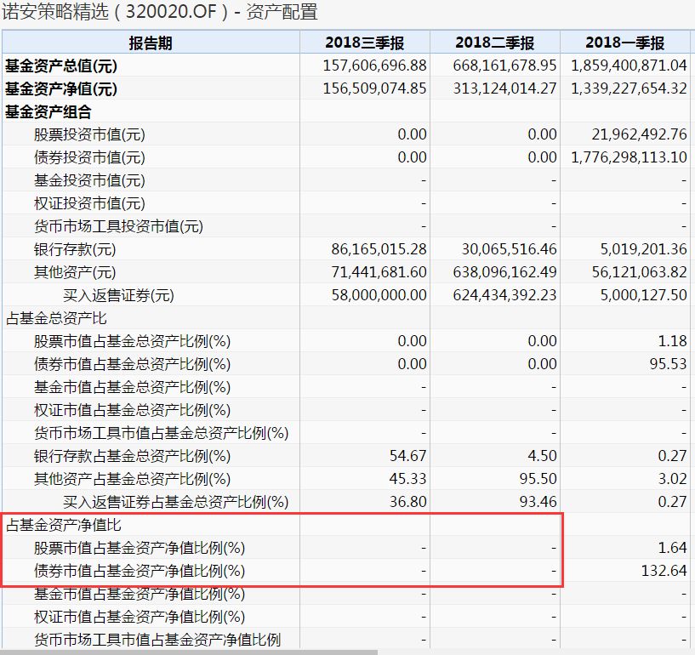Click the 报告期 column header

coord(151,43)
